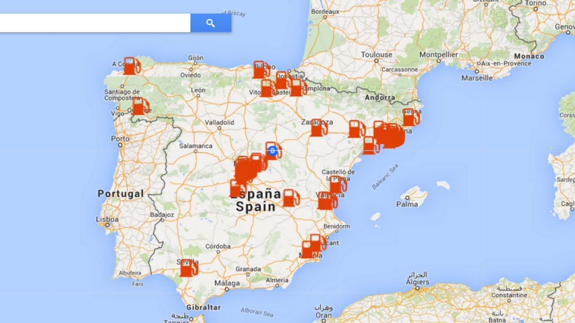Click the Málaga city label
This screenshot has width=575, height=323.
227,283
